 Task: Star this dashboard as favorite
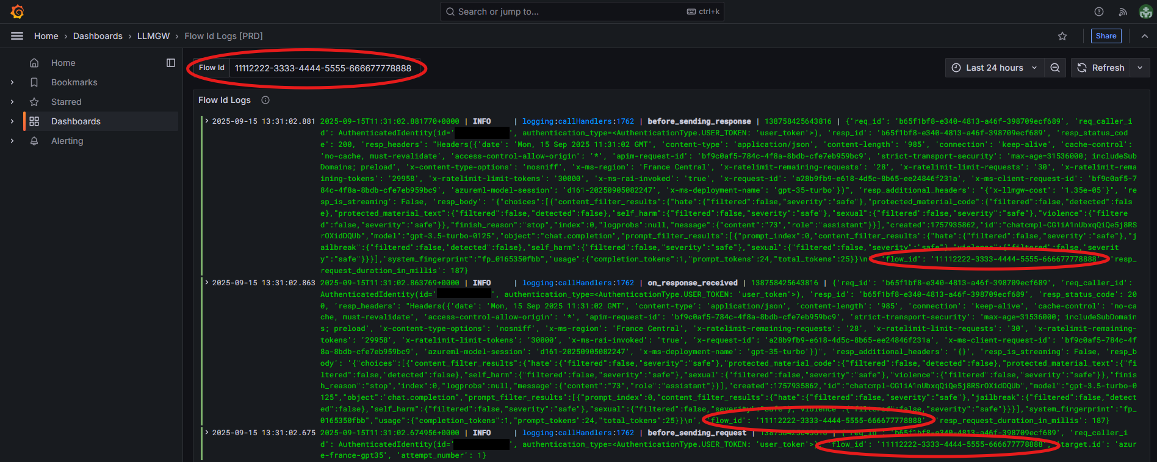pos(1062,36)
